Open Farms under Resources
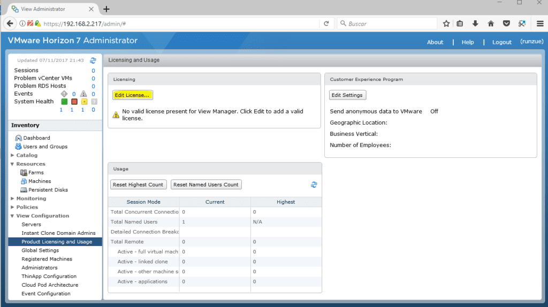Image resolution: width=548 pixels, height=307 pixels. tap(36, 173)
